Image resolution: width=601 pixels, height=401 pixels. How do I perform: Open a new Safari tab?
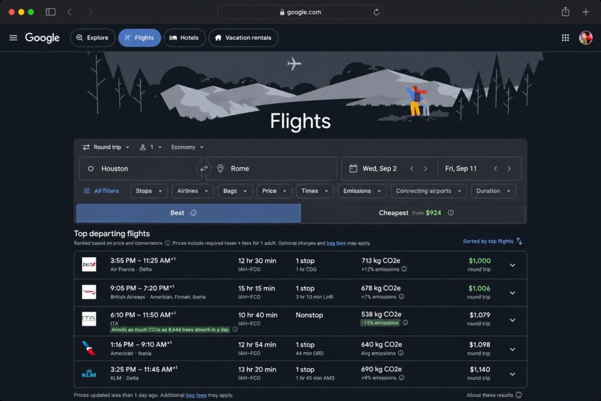coord(586,12)
